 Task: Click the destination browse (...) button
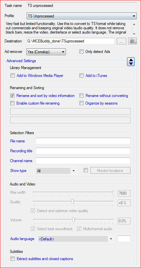click(121, 41)
